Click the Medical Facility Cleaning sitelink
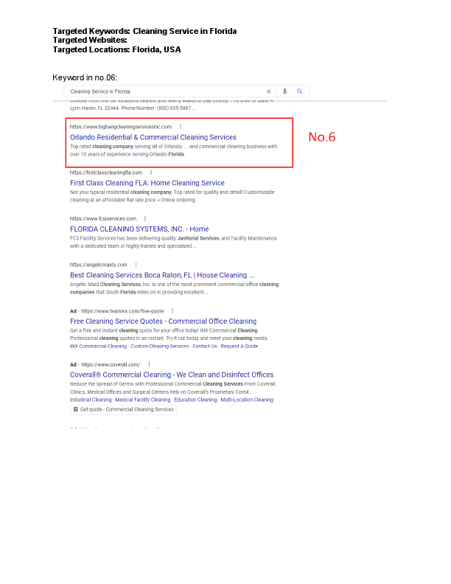This screenshot has width=451, height=584. (x=143, y=400)
